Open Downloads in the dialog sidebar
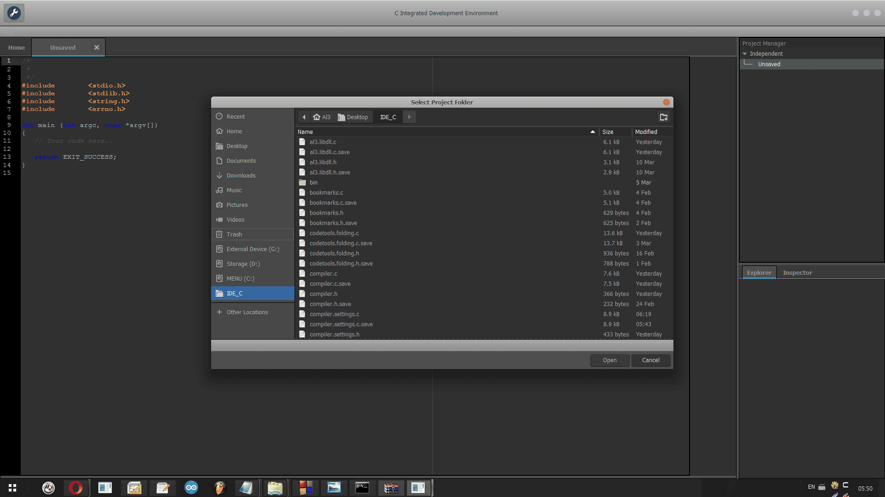 point(253,175)
